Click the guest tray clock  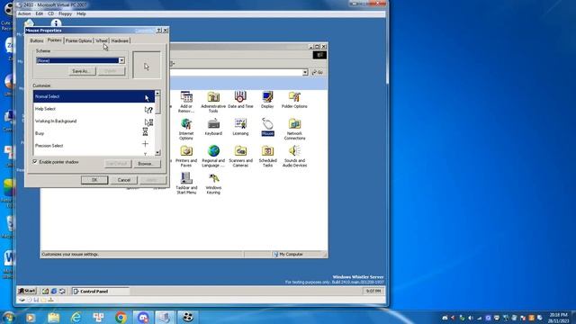[373, 291]
